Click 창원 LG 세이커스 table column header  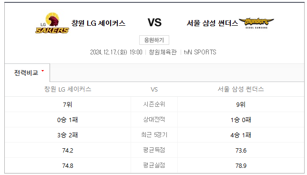[x=68, y=89]
